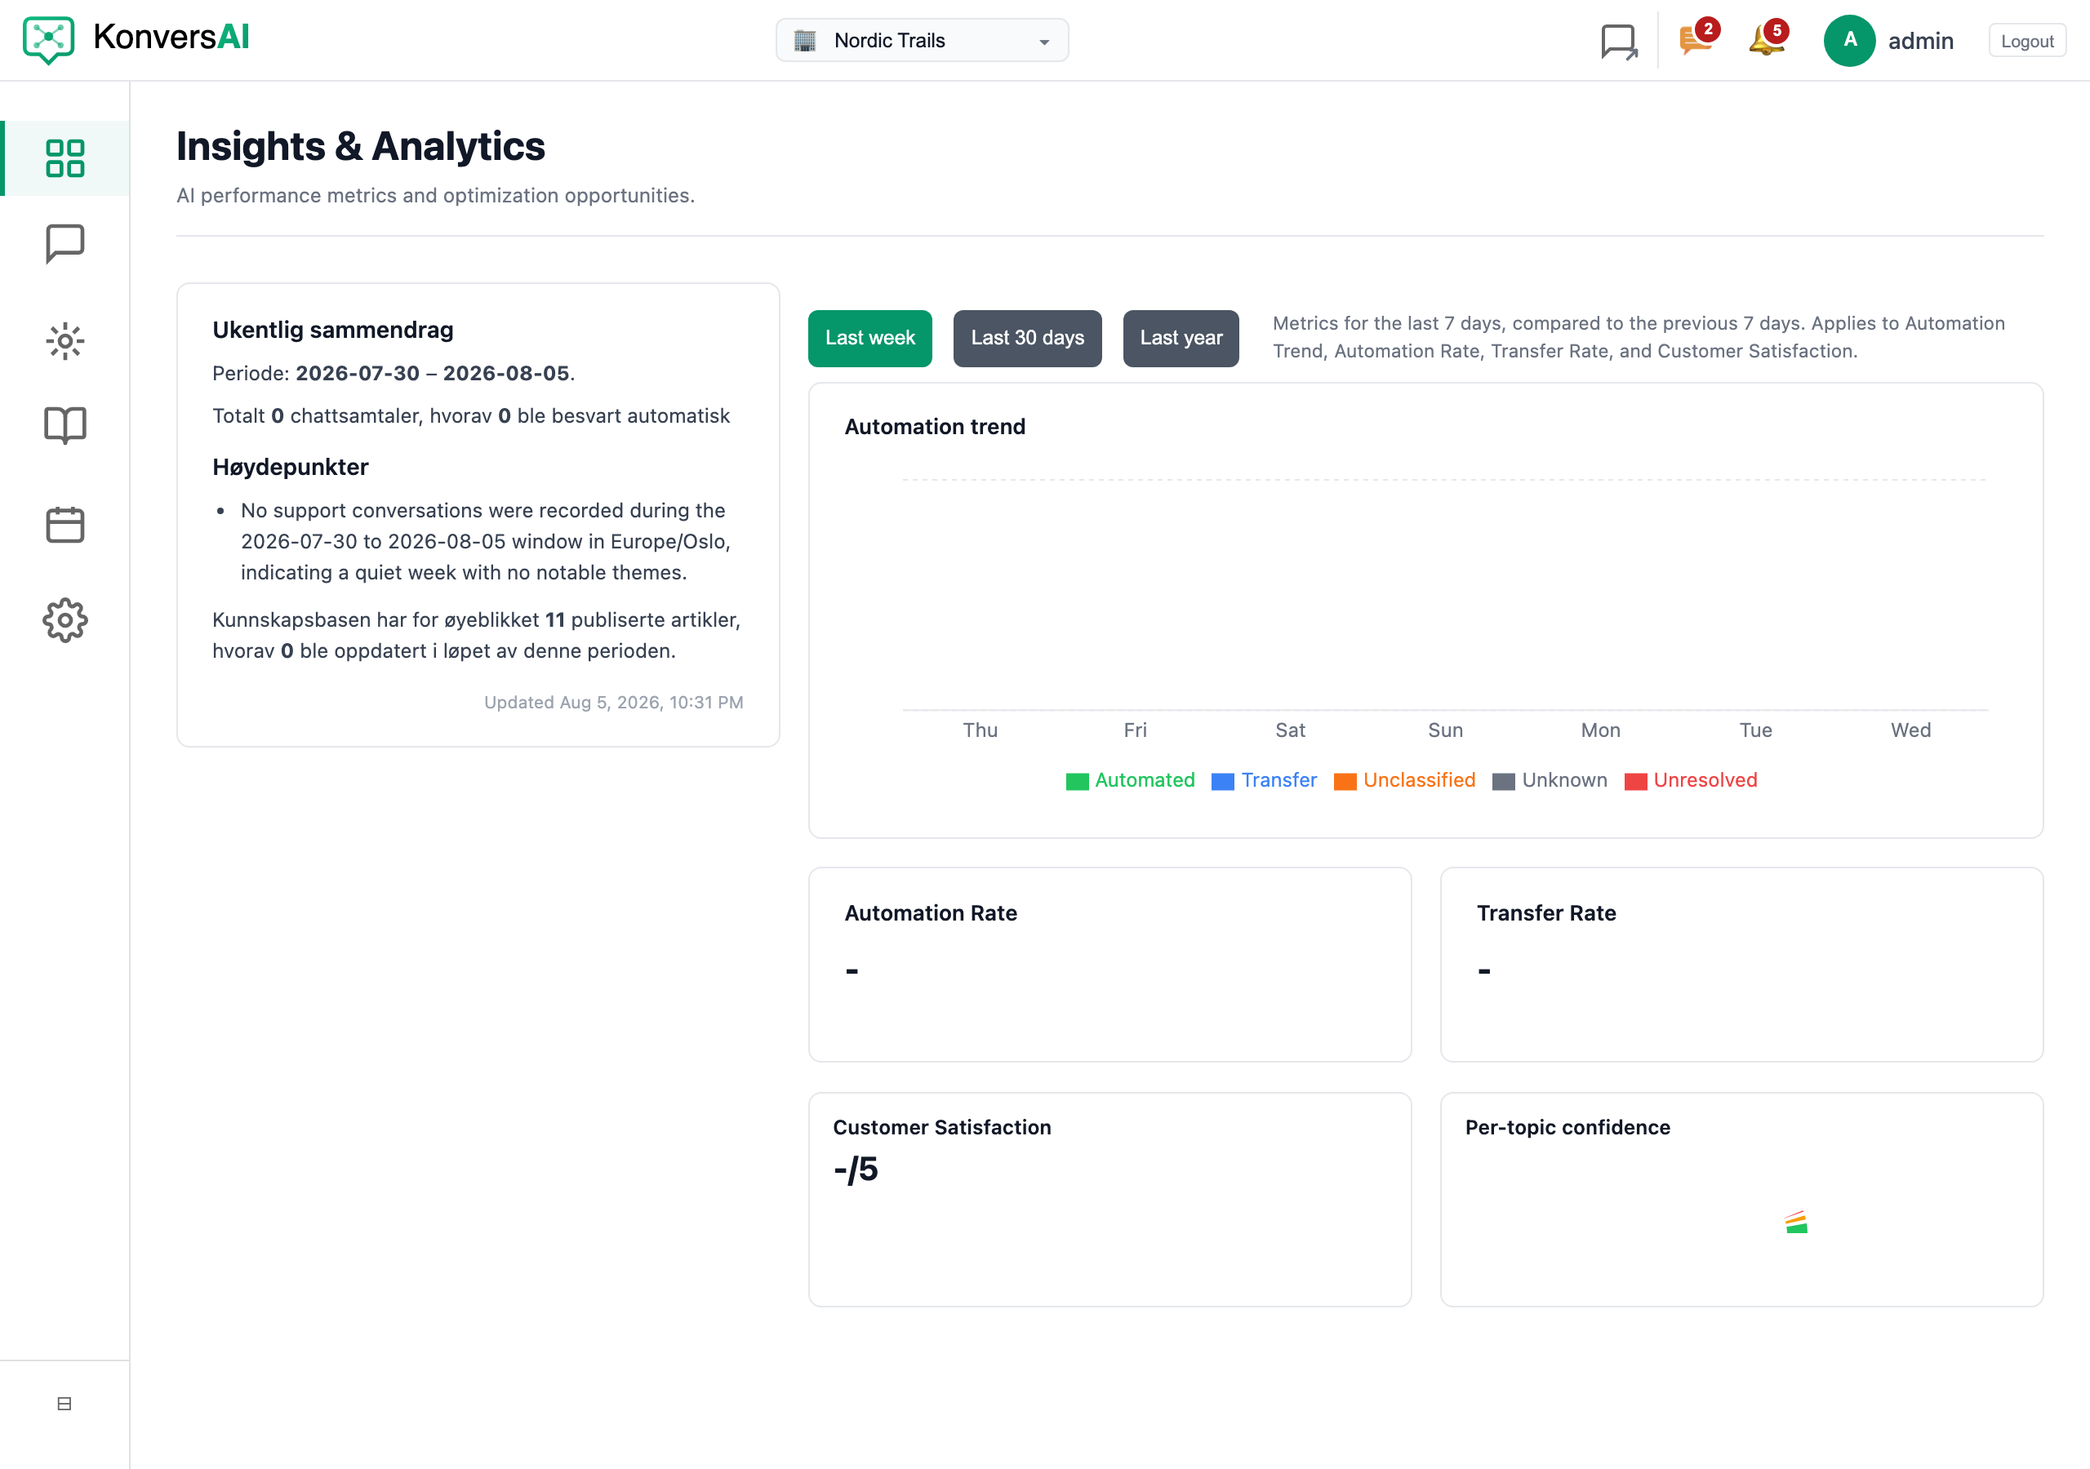Open the dashboard grid sidebar icon
Viewport: 2090px width, 1469px height.
pyautogui.click(x=64, y=158)
